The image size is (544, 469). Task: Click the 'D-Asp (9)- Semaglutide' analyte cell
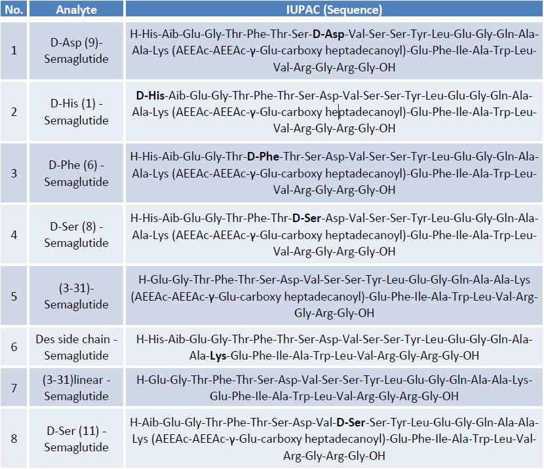(x=76, y=50)
